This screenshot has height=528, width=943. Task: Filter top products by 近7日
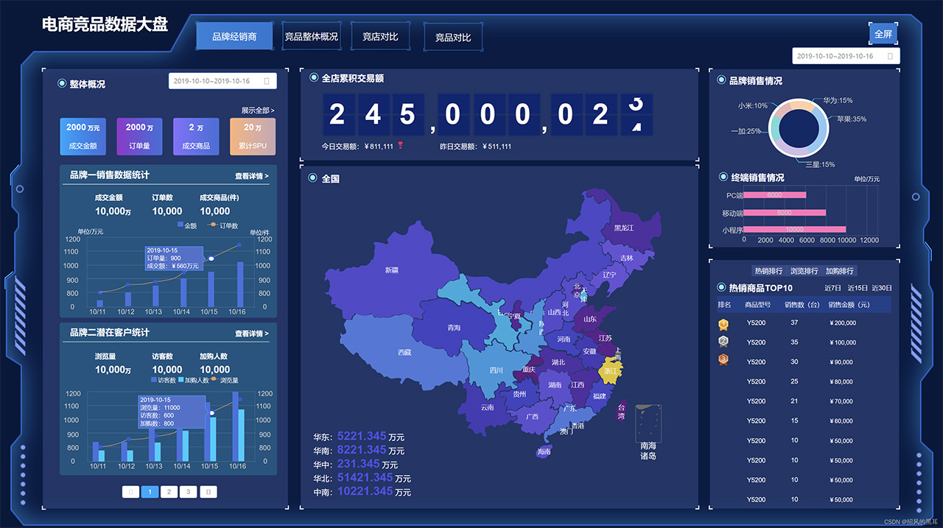(832, 288)
